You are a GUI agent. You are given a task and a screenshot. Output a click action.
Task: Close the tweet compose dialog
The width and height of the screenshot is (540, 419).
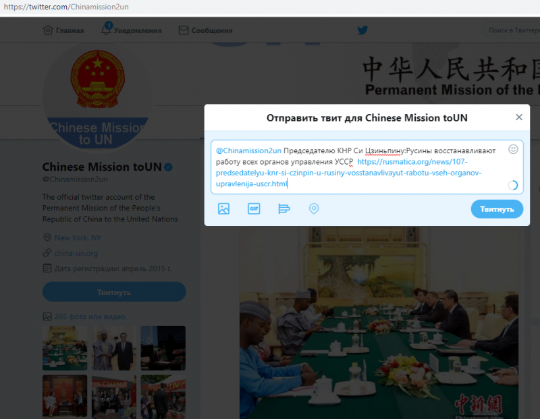pyautogui.click(x=519, y=117)
